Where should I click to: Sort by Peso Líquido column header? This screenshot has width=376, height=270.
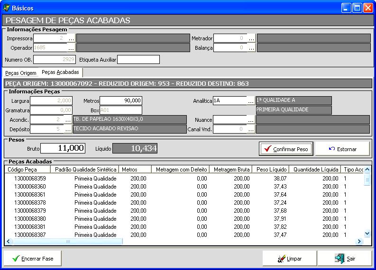[x=271, y=170]
